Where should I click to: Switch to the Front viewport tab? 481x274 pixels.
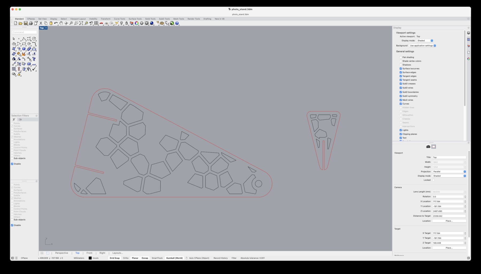(89, 253)
